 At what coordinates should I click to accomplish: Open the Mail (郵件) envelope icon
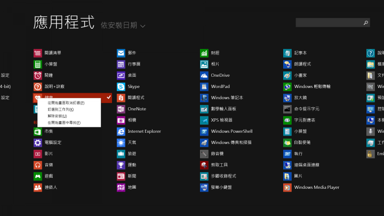(x=121, y=53)
